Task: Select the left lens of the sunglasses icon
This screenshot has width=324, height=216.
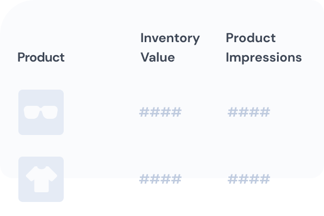Action: click(32, 112)
